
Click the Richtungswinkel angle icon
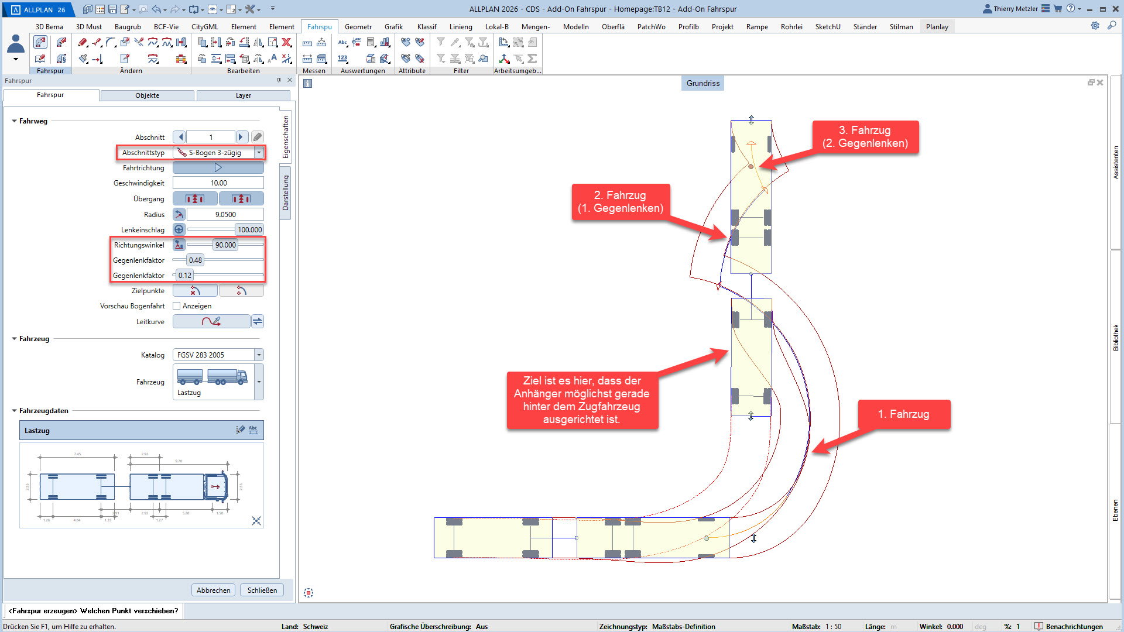(179, 245)
